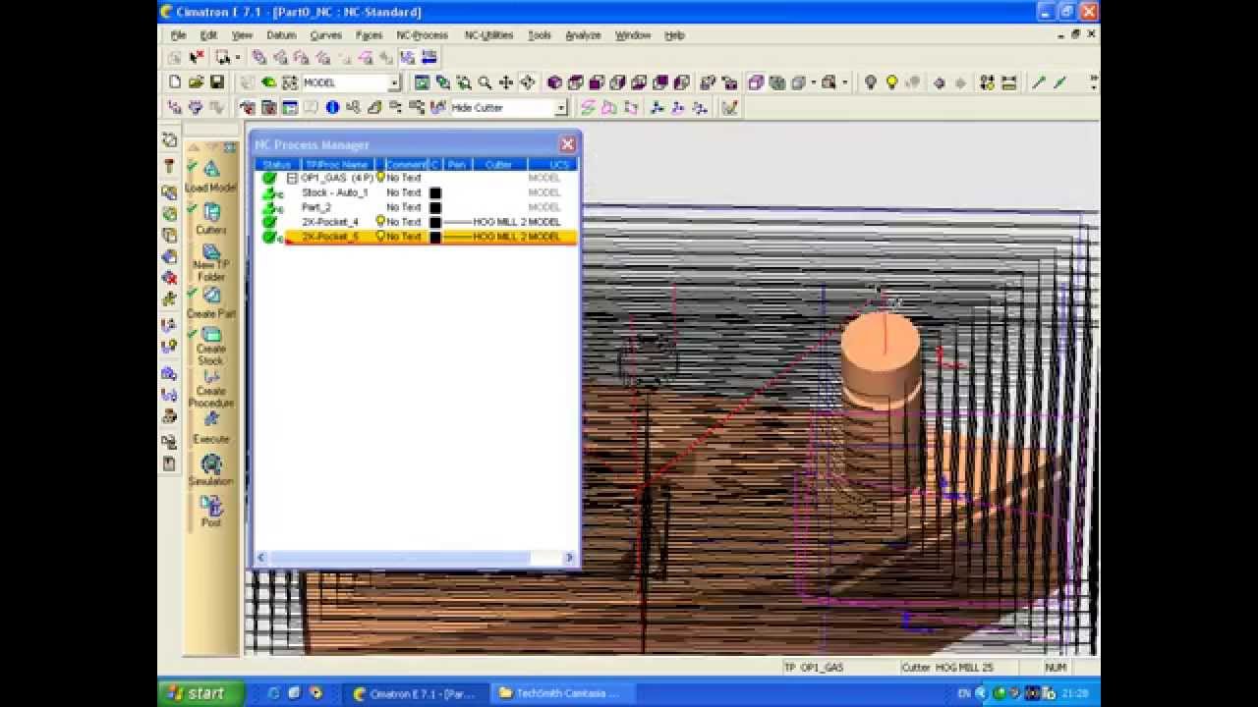Open the MODEL dropdown in toolbar

coord(393,83)
